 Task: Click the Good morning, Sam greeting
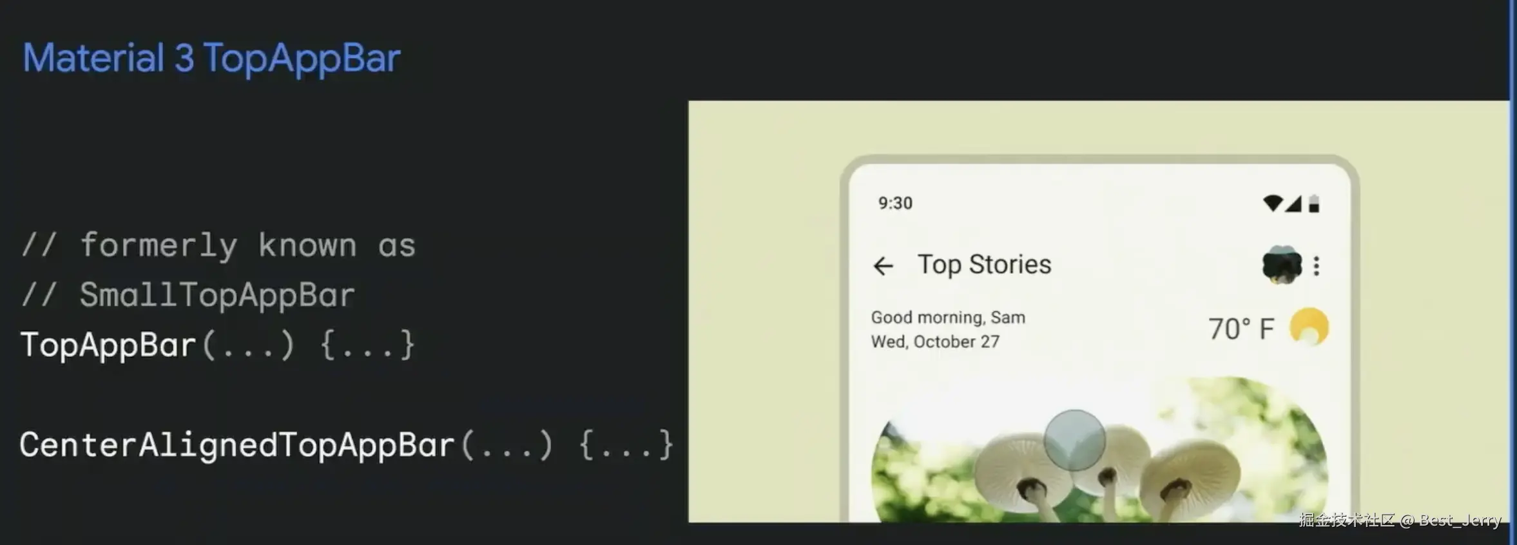[x=948, y=318]
